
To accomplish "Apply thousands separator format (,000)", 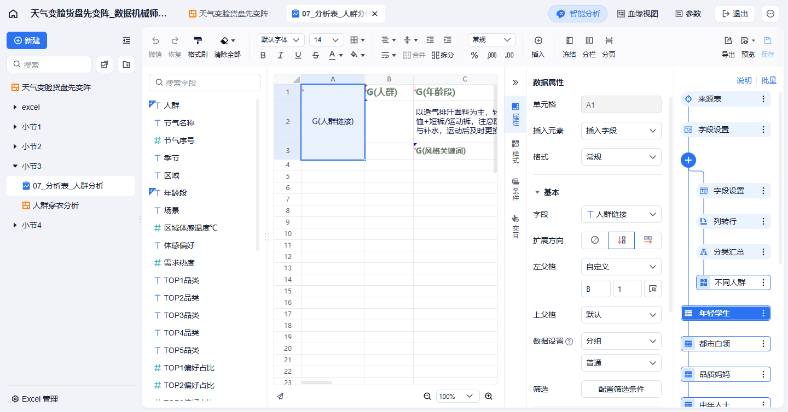I will pyautogui.click(x=492, y=55).
